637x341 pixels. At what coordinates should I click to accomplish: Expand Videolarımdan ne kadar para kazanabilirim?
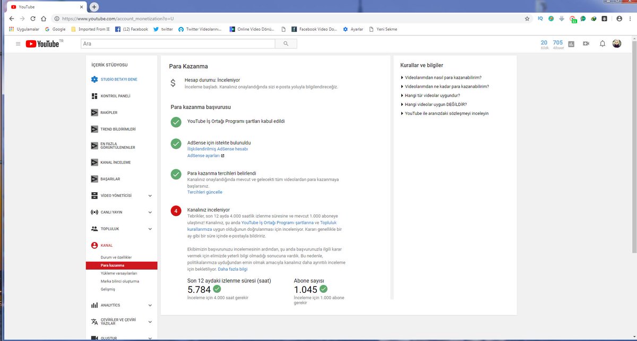tap(444, 87)
